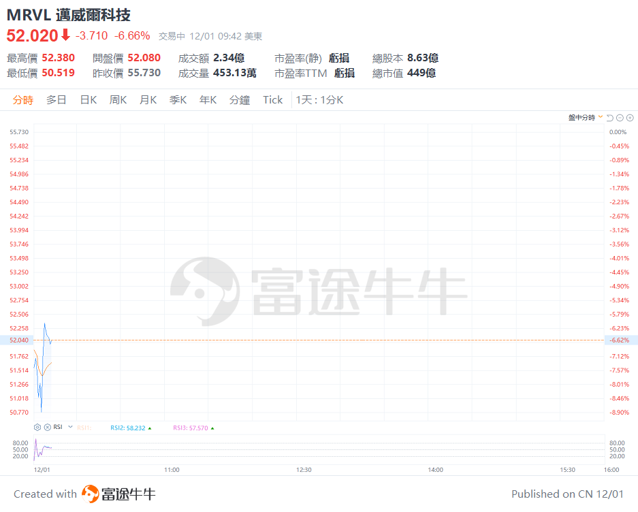638x512 pixels.
Task: Switch to the 日K tab
Action: click(89, 100)
